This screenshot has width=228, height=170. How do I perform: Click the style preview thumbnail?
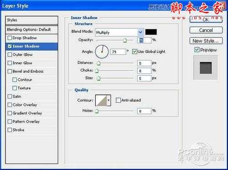[206, 67]
